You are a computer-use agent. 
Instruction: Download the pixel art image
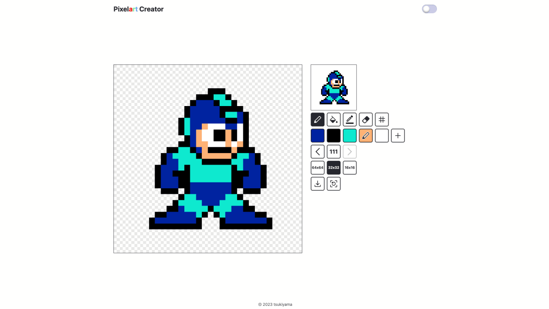click(318, 184)
